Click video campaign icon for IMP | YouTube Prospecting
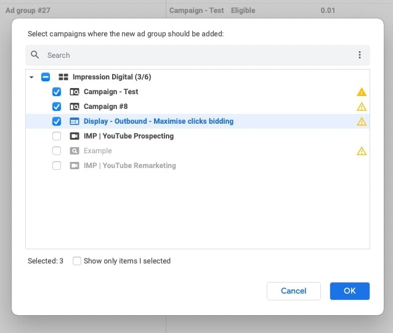This screenshot has width=393, height=333. click(x=75, y=136)
